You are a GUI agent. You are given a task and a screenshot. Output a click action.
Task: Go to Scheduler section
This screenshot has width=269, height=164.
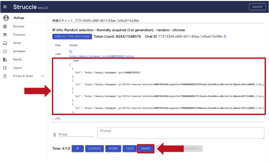19,51
